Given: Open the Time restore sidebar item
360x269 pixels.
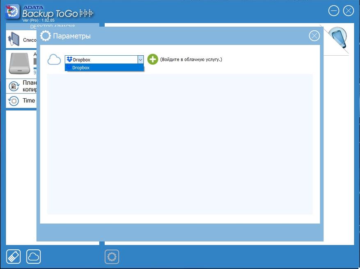Looking at the screenshot, I should [x=21, y=100].
